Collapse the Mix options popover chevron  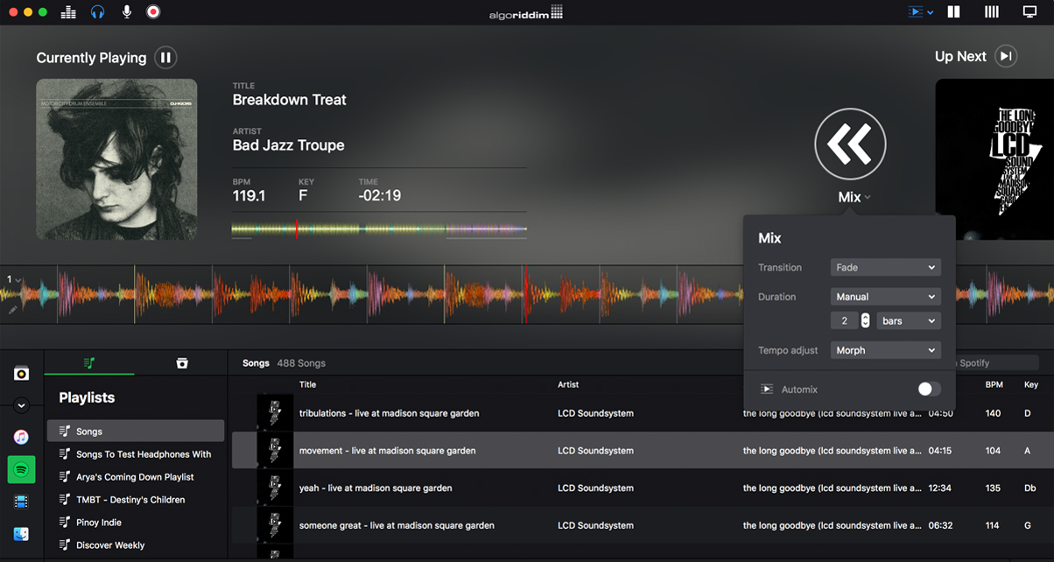point(867,197)
